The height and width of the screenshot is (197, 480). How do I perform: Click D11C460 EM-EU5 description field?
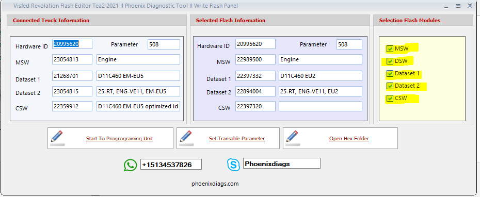tap(138, 76)
